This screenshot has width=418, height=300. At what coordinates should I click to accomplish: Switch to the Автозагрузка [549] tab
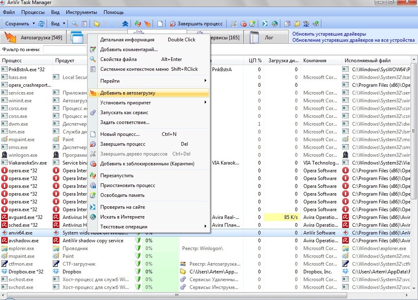point(33,37)
